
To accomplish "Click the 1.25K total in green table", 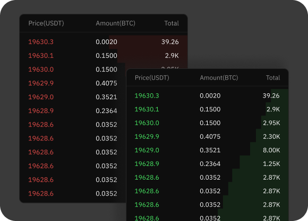I will [x=271, y=164].
